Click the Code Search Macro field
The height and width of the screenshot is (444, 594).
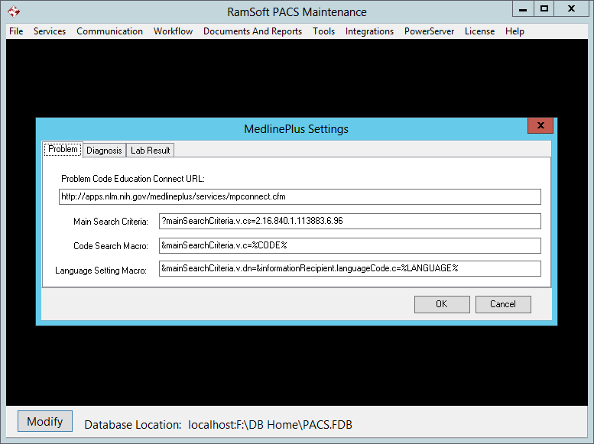coord(349,245)
